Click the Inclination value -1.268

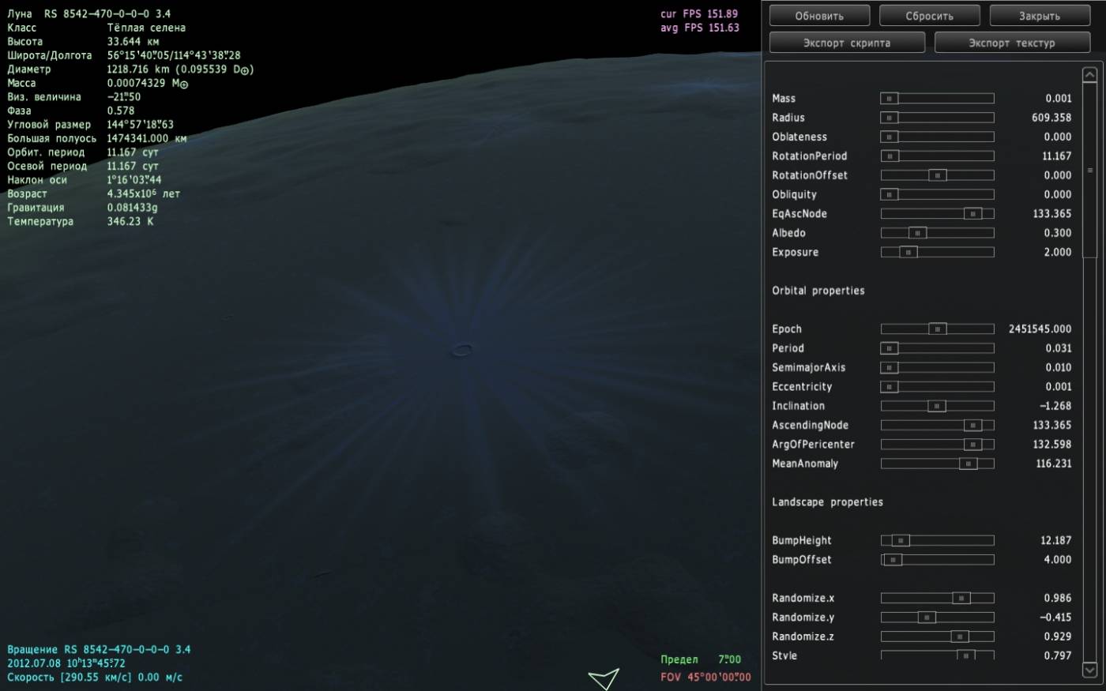pyautogui.click(x=1056, y=406)
